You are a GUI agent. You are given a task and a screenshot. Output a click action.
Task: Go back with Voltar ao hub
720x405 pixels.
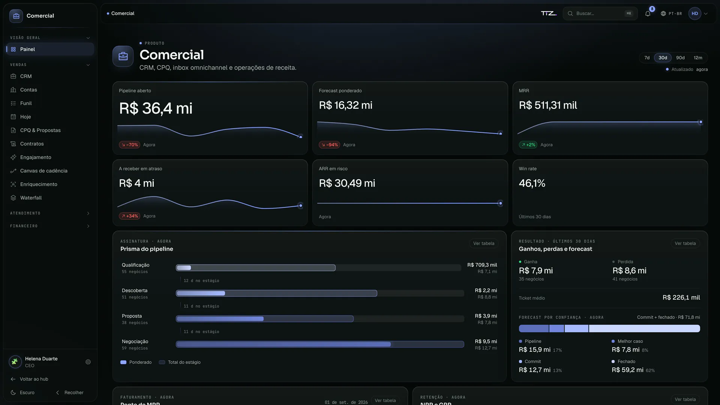click(29, 379)
